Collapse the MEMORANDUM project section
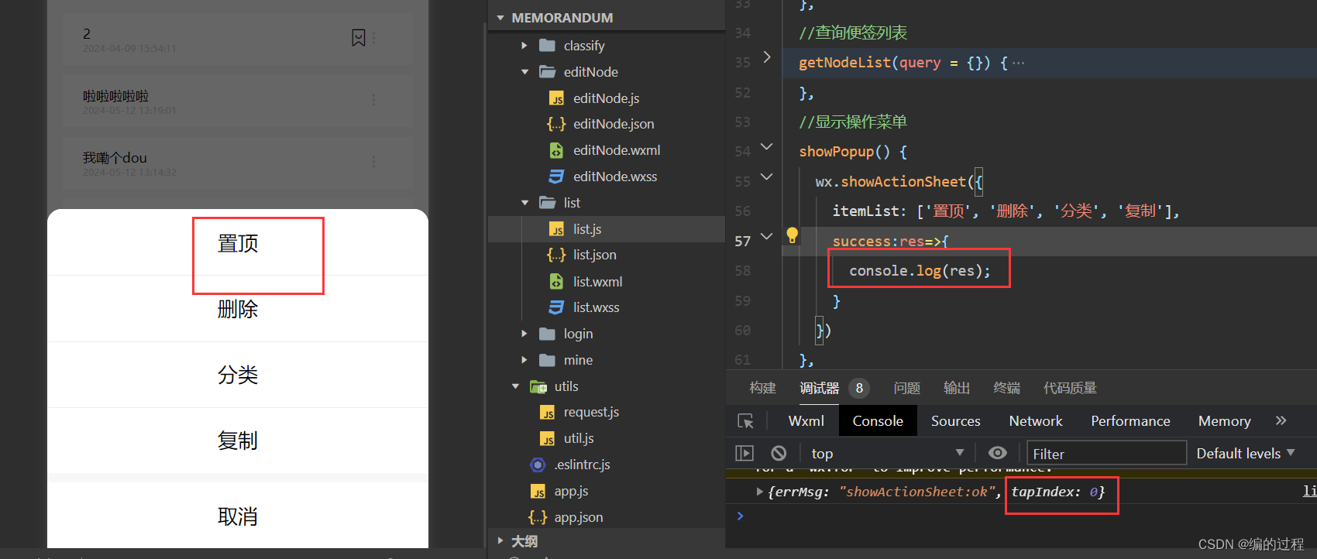The height and width of the screenshot is (559, 1317). (500, 18)
